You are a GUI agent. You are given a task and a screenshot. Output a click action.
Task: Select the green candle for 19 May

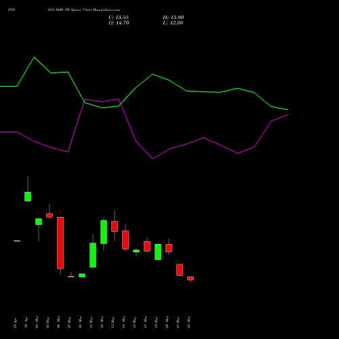(x=158, y=252)
